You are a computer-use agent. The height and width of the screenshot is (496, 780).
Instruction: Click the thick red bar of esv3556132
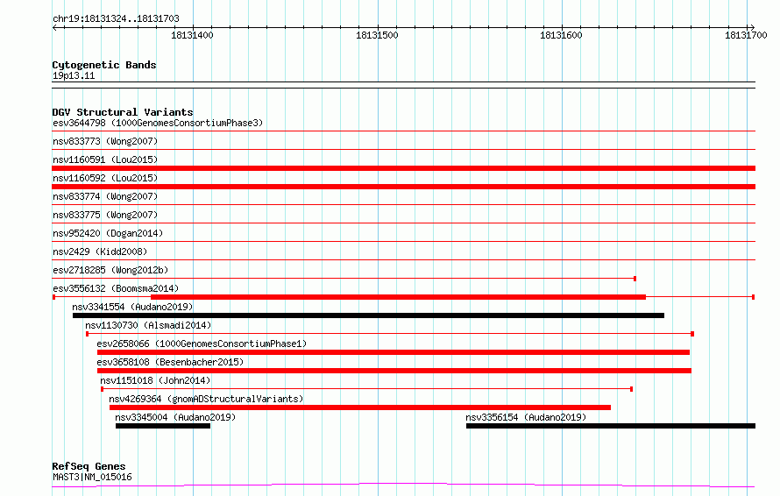coord(398,297)
